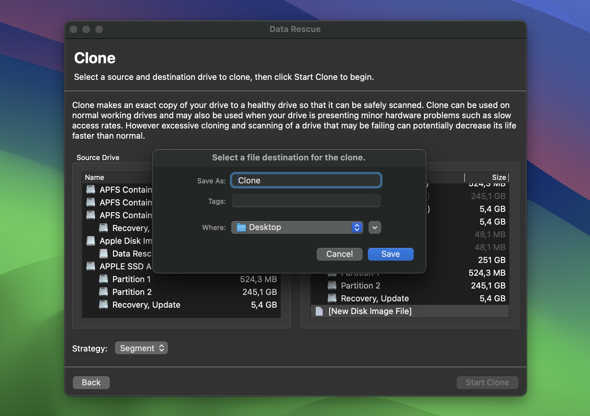
Task: Select [New Disk Image File] destination row
Action: pos(410,311)
